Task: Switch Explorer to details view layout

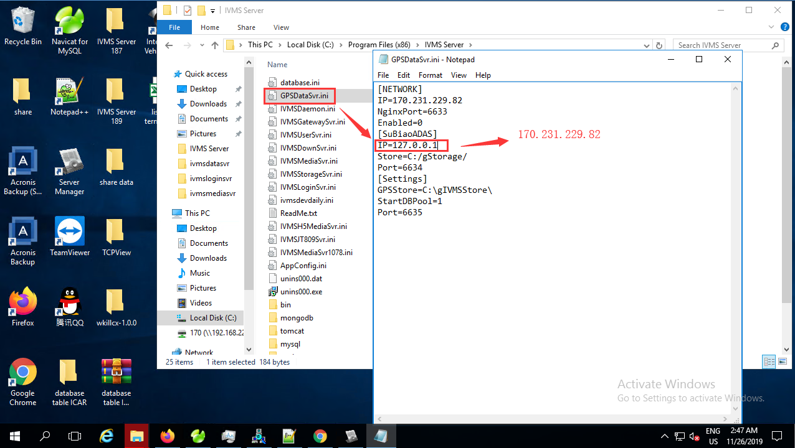Action: (x=769, y=362)
